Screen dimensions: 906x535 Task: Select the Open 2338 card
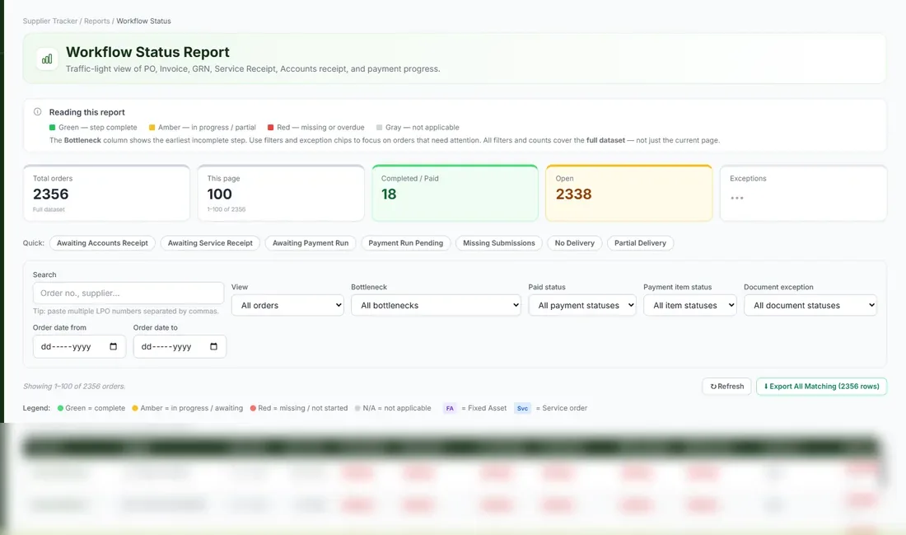[629, 193]
